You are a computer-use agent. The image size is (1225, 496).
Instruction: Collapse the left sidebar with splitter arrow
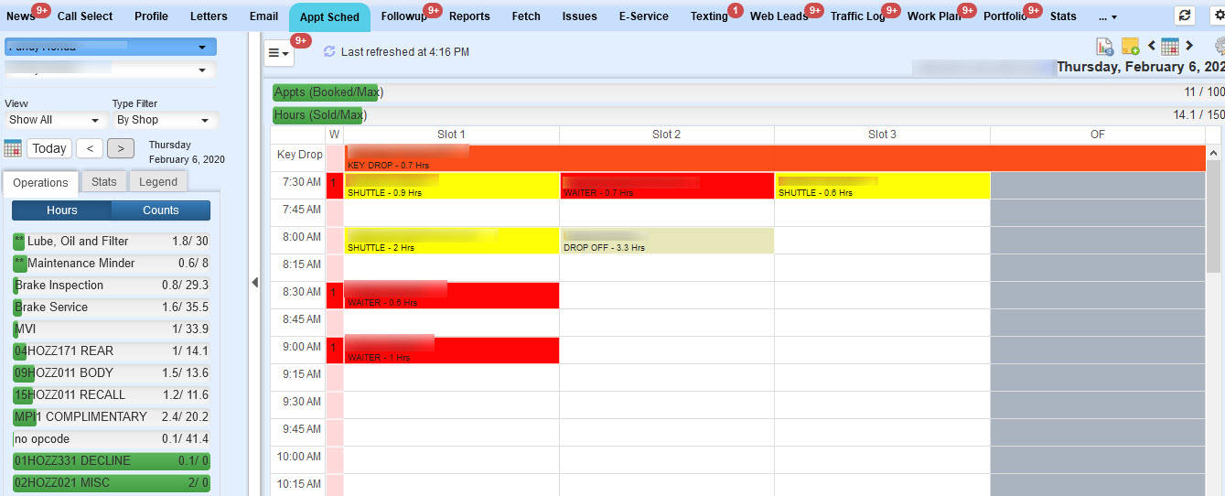coord(255,283)
